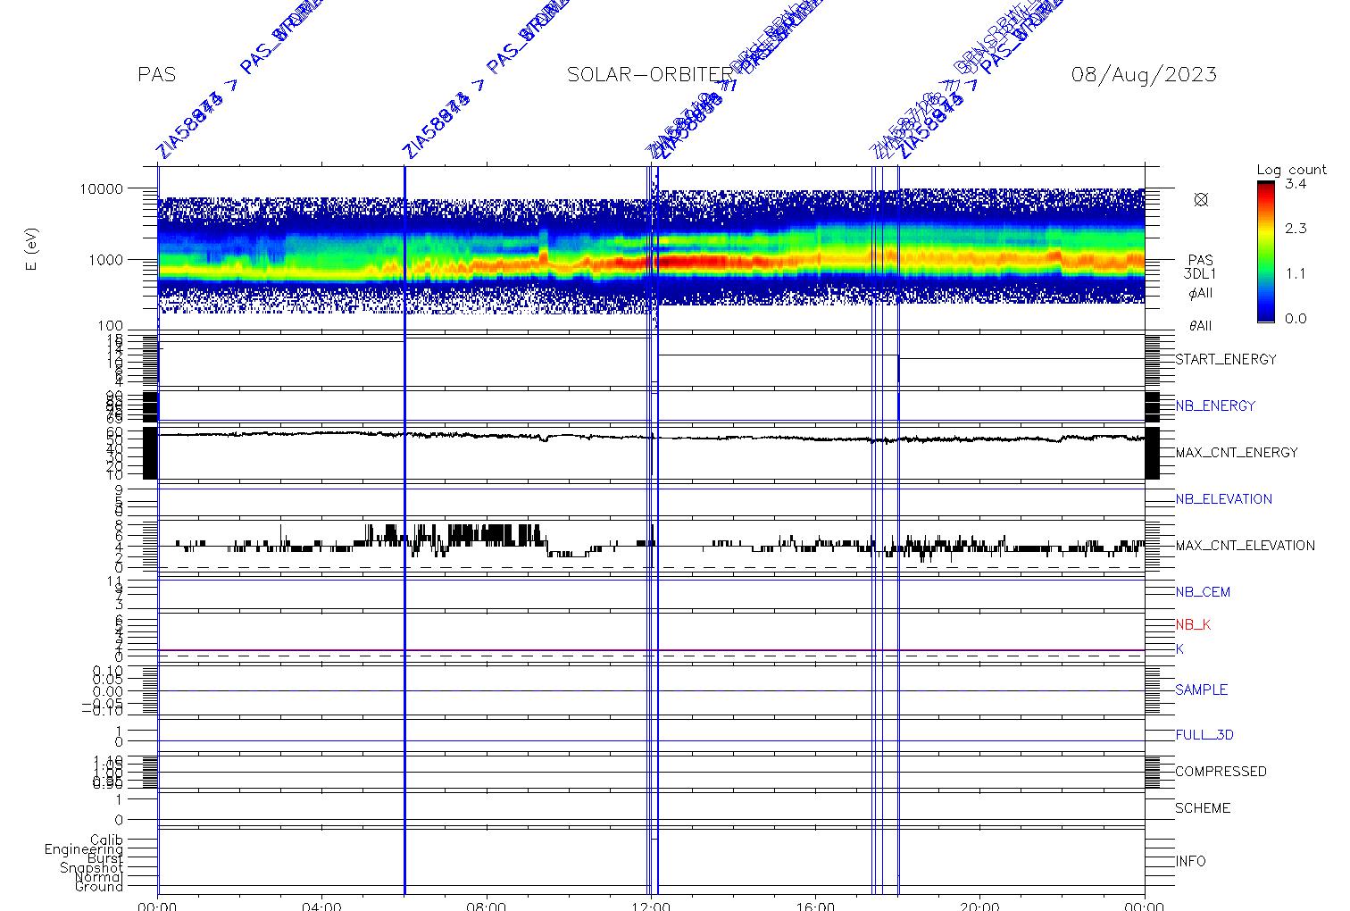1350x911 pixels.
Task: Click the φAll label by the spectrogram
Action: (x=1200, y=294)
